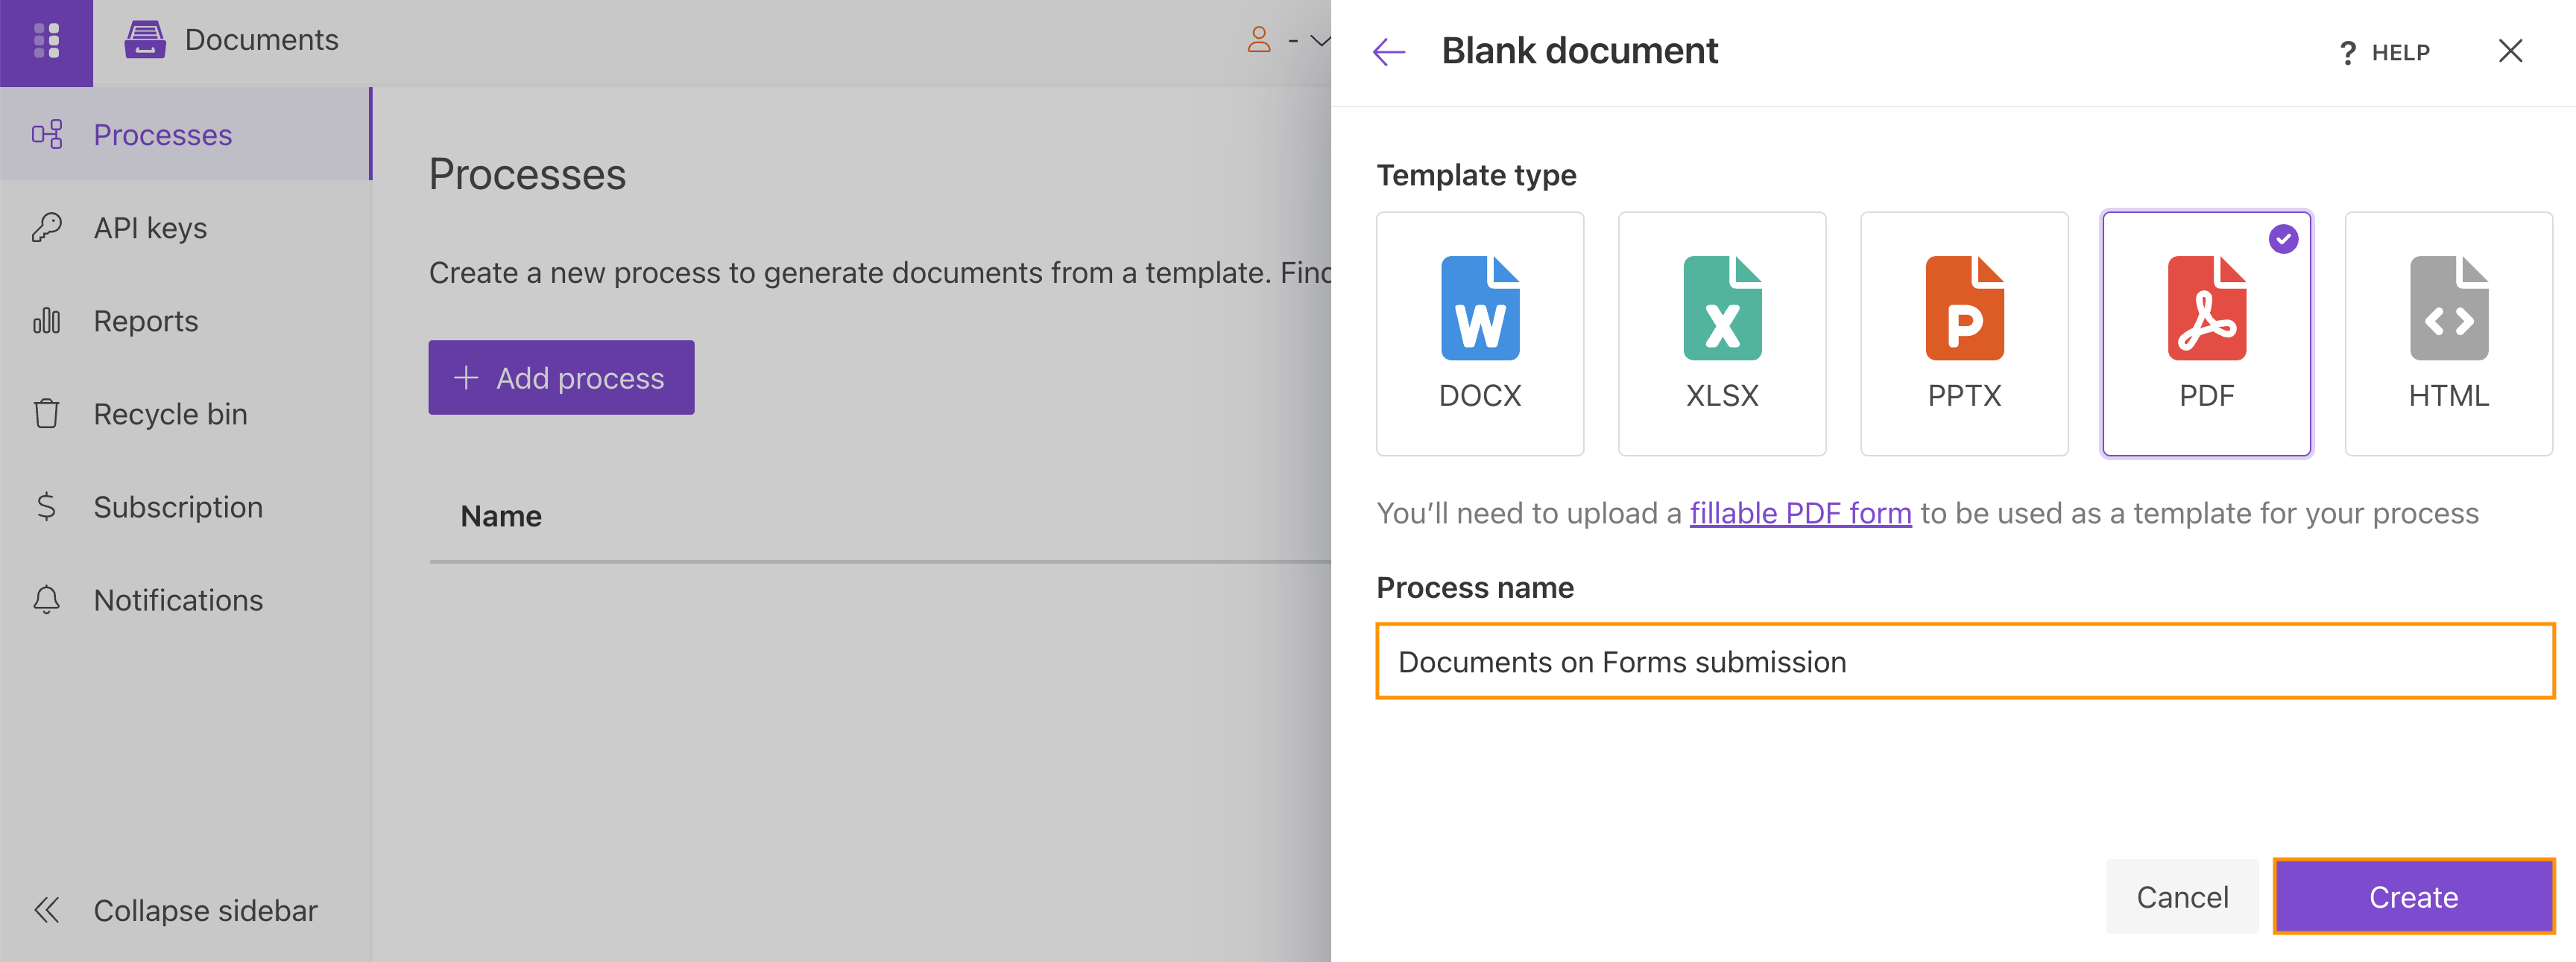Go back using the arrow icon
Viewport: 2576px width, 962px height.
click(x=1389, y=51)
